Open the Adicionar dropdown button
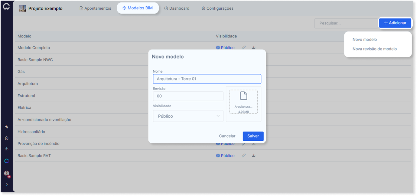Image resolution: width=417 pixels, height=196 pixels. pyautogui.click(x=395, y=23)
